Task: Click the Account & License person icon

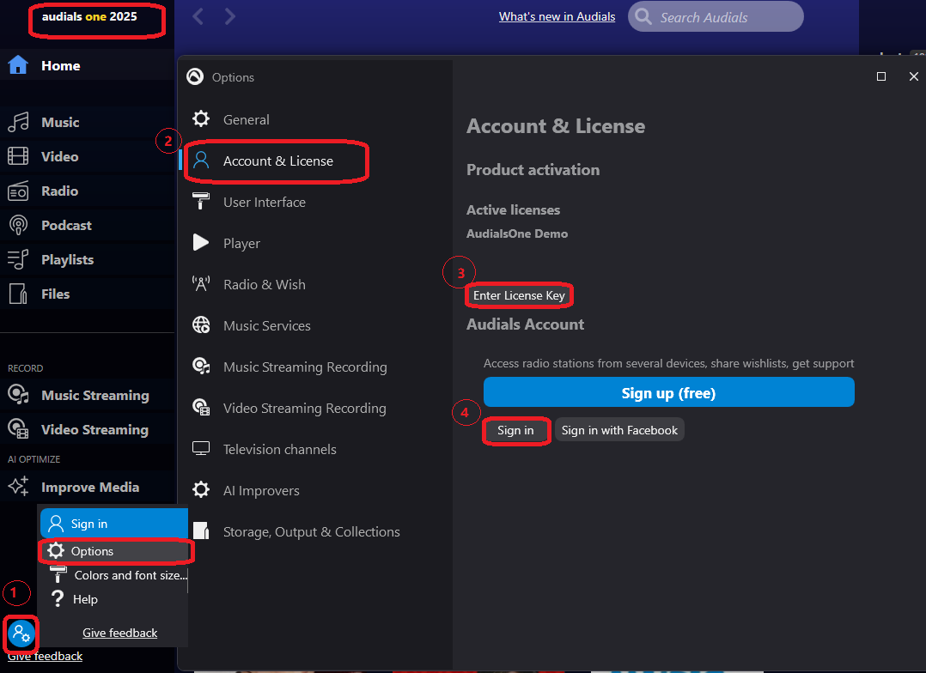Action: coord(201,161)
